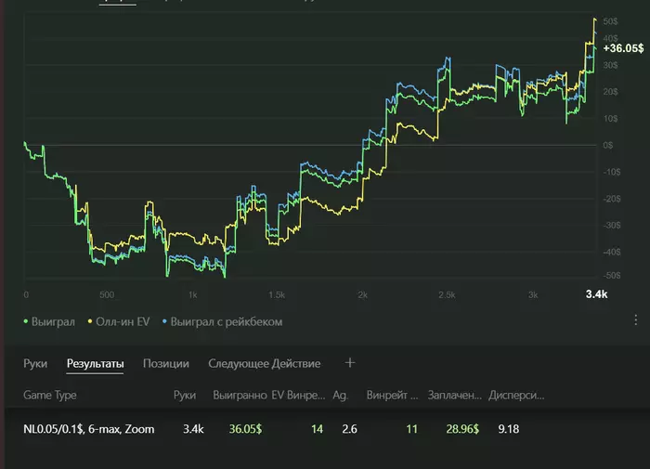
Task: Click the +36.05$ end value label
Action: 623,48
